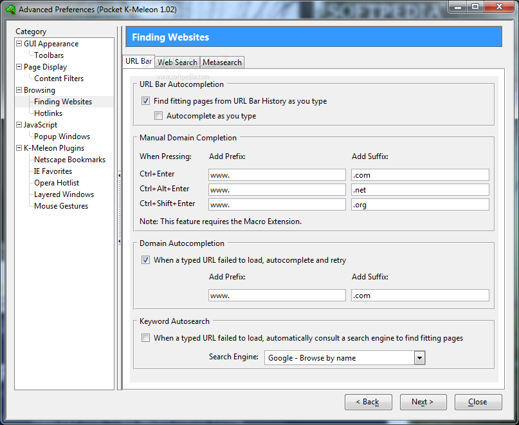Collapse the Browsing tree node
Screen dimensions: 519x425
(x=19, y=90)
